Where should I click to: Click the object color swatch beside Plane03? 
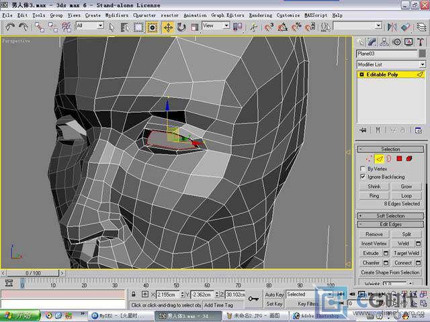(x=423, y=54)
